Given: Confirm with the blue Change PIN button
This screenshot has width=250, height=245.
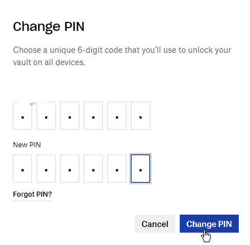Looking at the screenshot, I should (209, 224).
